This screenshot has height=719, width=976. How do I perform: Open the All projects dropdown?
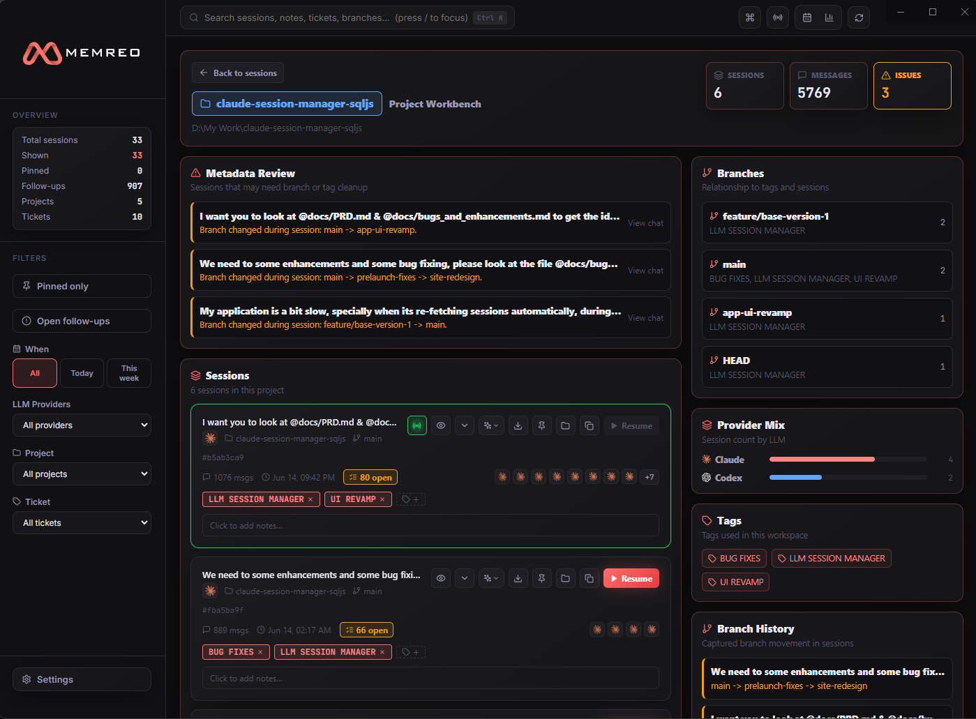click(82, 474)
